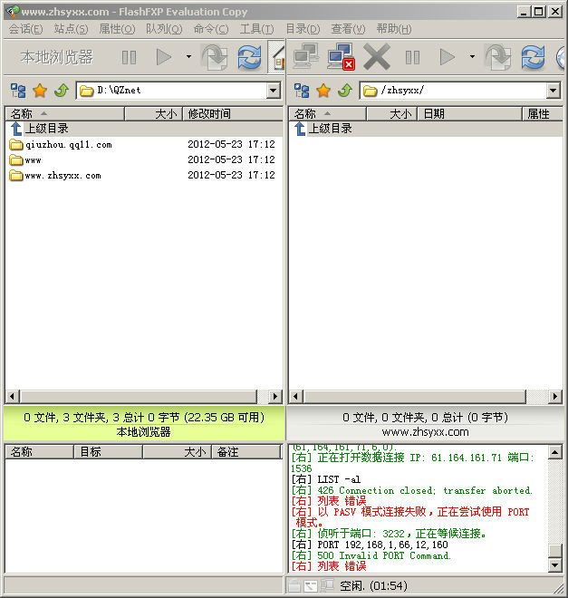Abort with the large X icon

377,57
